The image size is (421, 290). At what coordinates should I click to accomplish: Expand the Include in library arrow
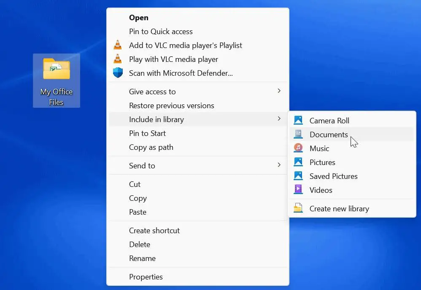pyautogui.click(x=279, y=119)
